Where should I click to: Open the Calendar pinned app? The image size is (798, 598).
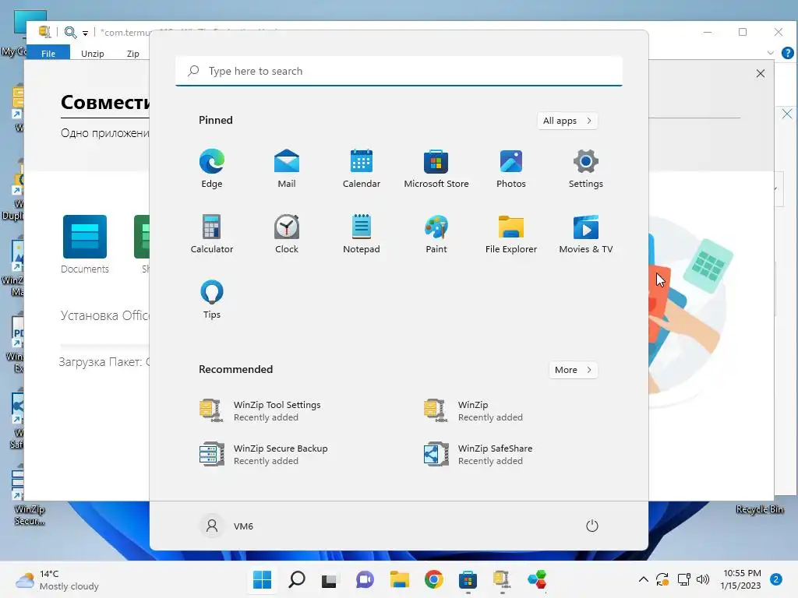click(x=362, y=168)
